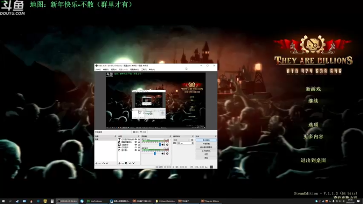Toggle visibility eye of the image source row
Screen dimensions: 363x204
tap(136, 145)
